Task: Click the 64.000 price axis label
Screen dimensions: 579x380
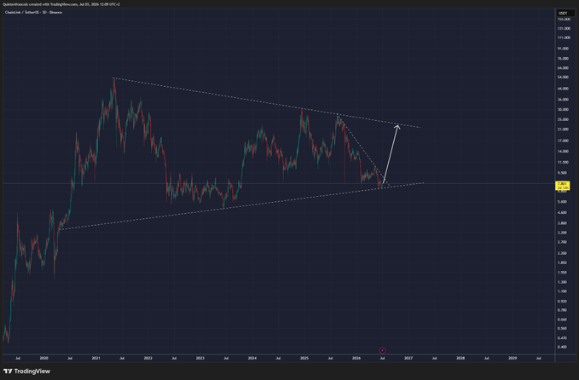Action: pyautogui.click(x=563, y=68)
